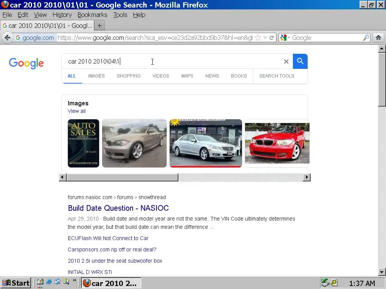The height and width of the screenshot is (289, 386).
Task: Open Carsponsors.com rip off or real deal link
Action: (112, 249)
